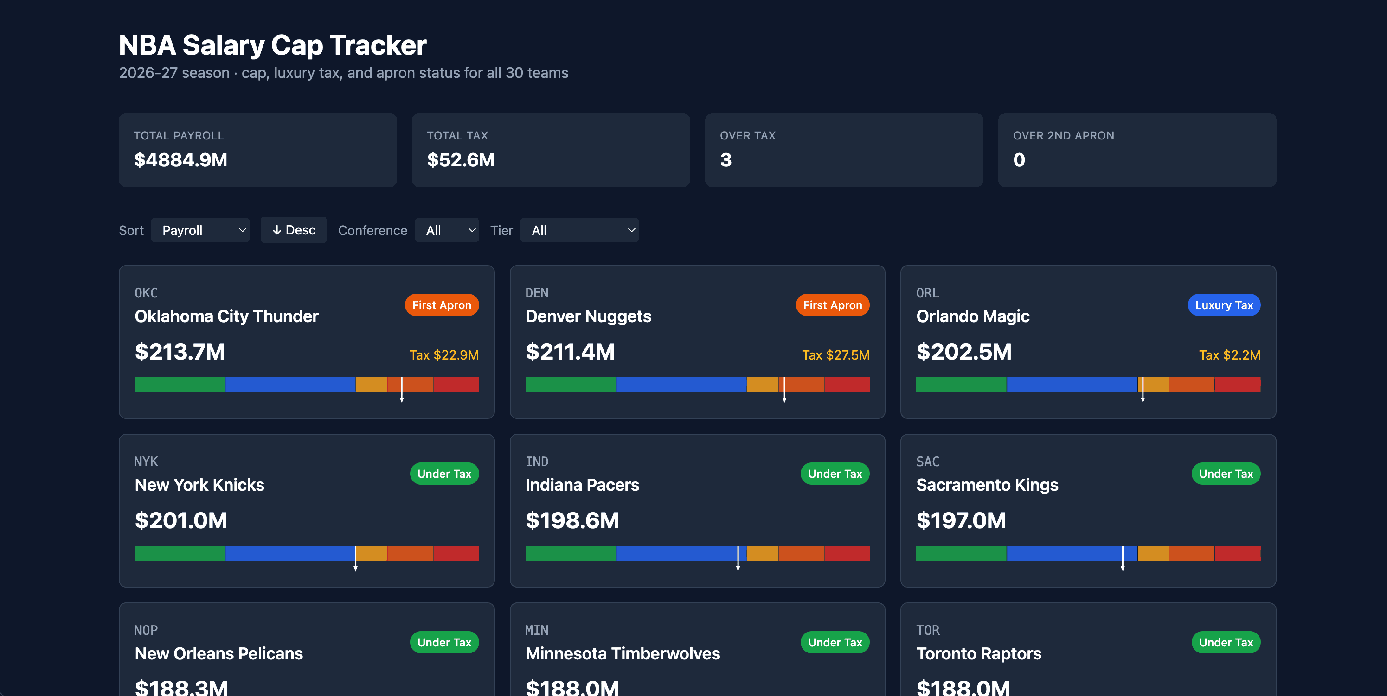Screen dimensions: 1387x696
Task: Click the payroll marker on Pacers' cap bar
Action: 738,558
